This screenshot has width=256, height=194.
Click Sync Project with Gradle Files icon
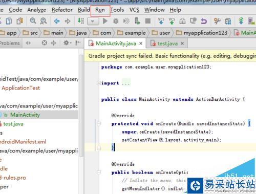[241, 21]
